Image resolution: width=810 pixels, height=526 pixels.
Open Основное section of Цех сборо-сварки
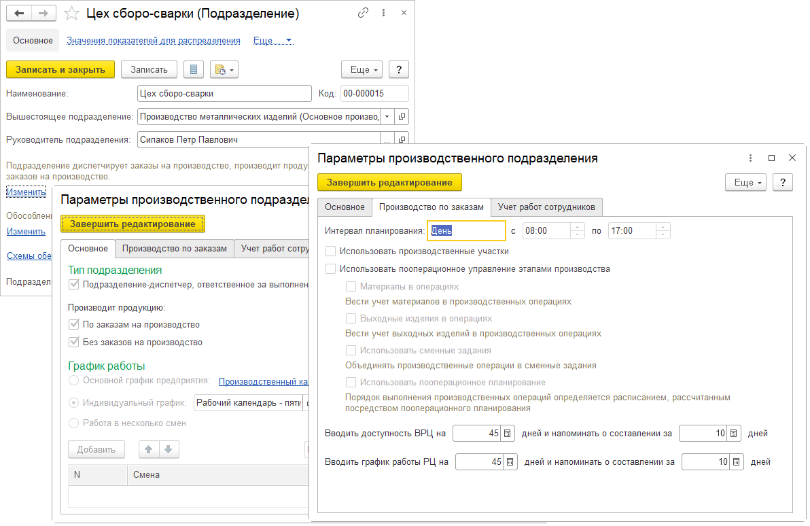33,40
